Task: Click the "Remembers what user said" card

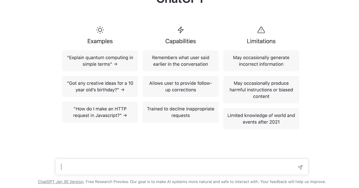Action: [181, 61]
